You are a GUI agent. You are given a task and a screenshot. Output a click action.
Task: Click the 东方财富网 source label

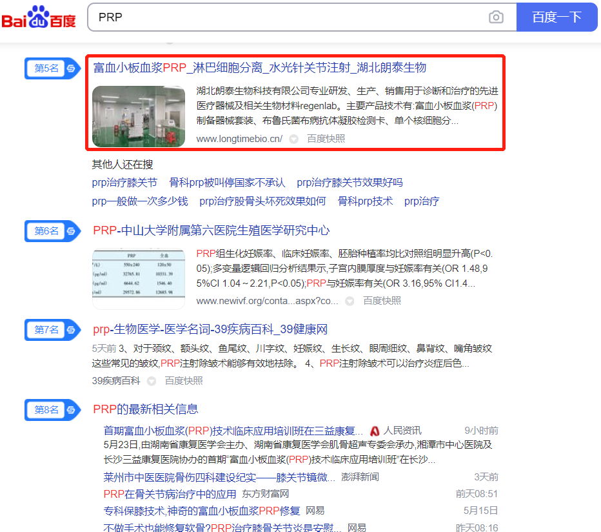pyautogui.click(x=266, y=494)
